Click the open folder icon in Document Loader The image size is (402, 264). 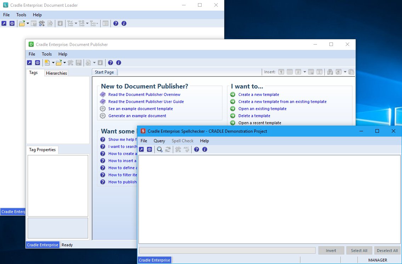click(22, 23)
